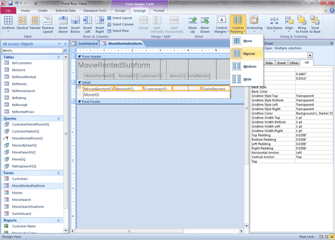The image size is (335, 240).
Task: Open the All Access Objects dropdown arrow
Action: [x=59, y=44]
